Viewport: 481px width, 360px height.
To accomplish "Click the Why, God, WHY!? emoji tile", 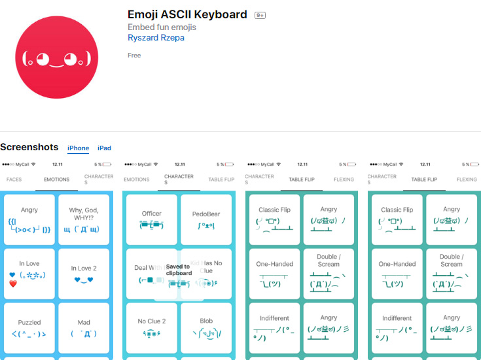I will (x=84, y=218).
